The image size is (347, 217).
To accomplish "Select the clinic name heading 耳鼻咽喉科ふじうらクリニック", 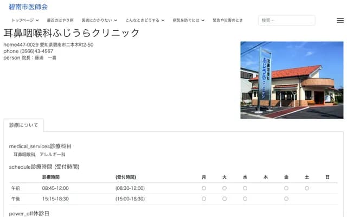I will 72,33.
